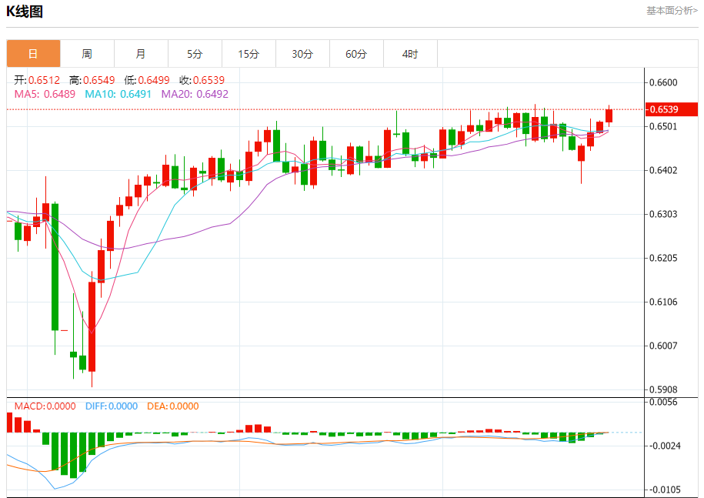This screenshot has width=704, height=498.
Task: Click the 低:0.6499 low price
Action: click(x=147, y=80)
